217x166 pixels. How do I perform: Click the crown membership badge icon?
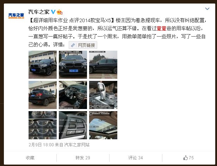point(60,12)
